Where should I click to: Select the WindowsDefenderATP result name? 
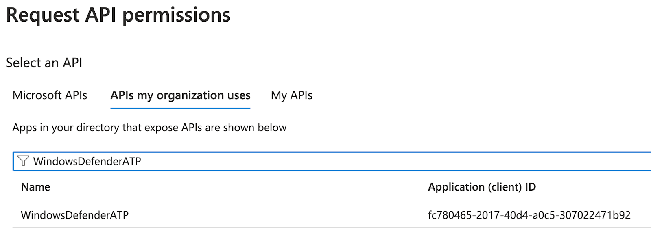pos(74,215)
